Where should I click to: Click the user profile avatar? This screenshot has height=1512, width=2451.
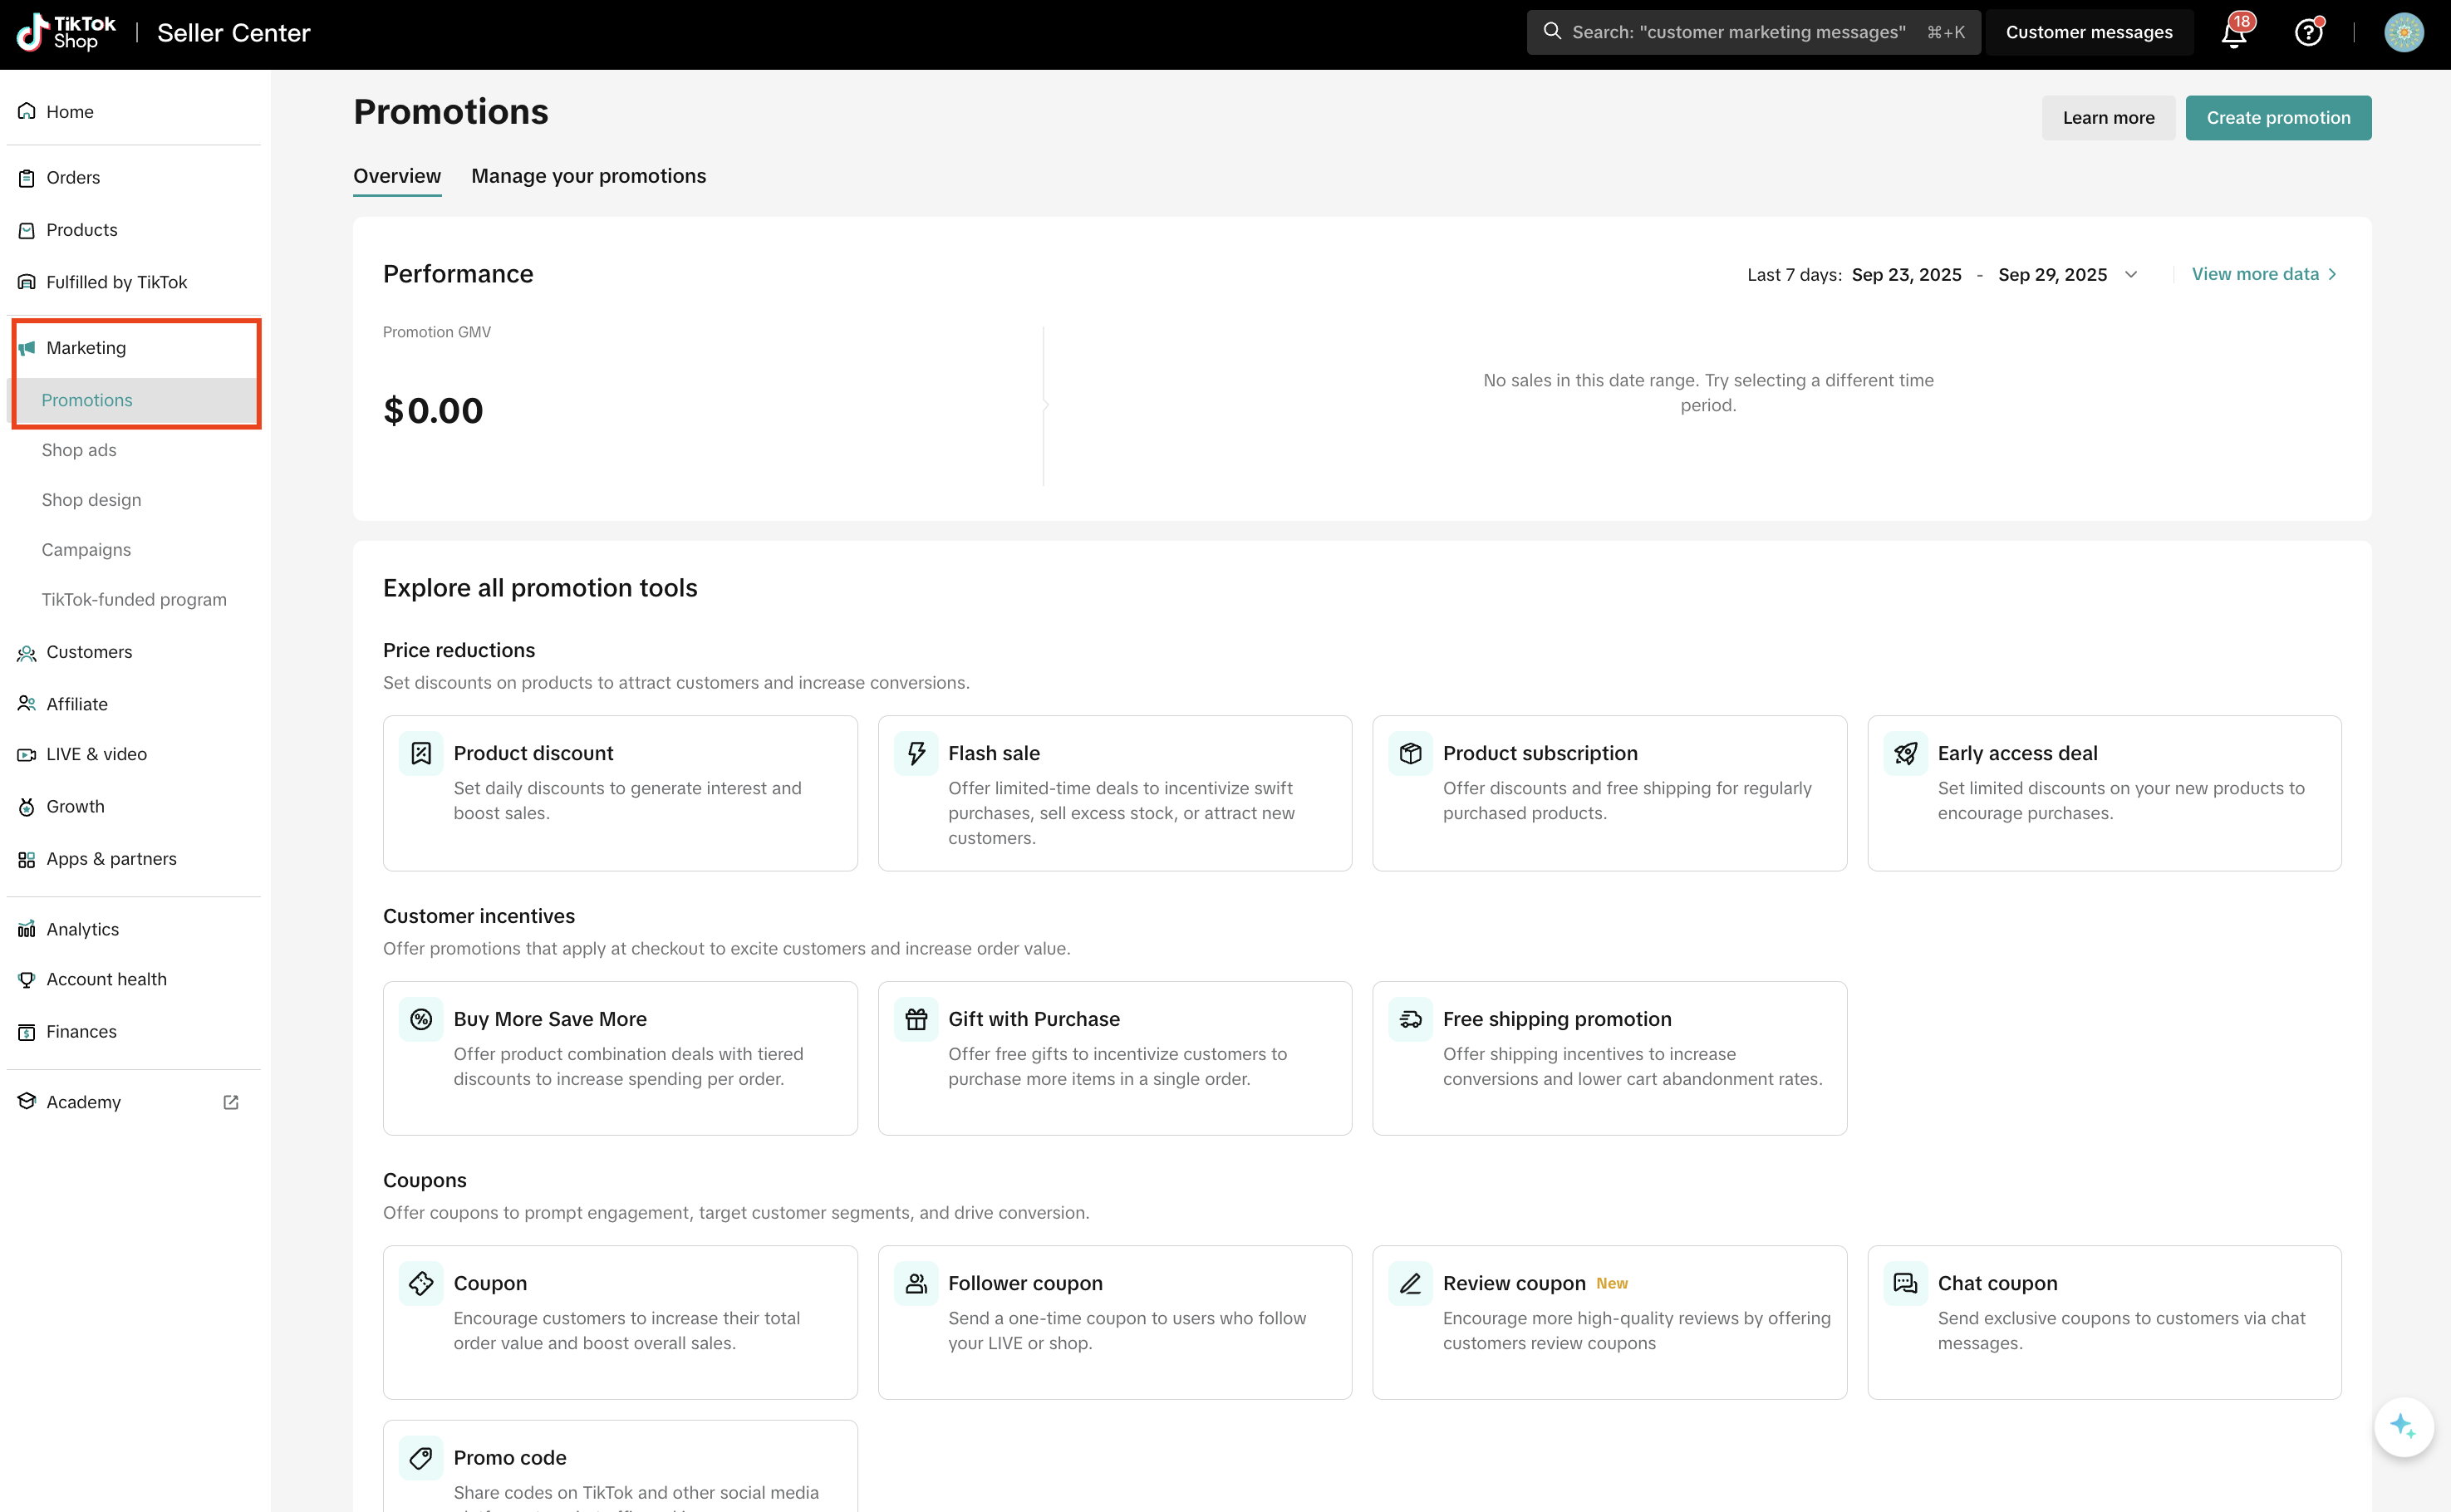coord(2403,33)
